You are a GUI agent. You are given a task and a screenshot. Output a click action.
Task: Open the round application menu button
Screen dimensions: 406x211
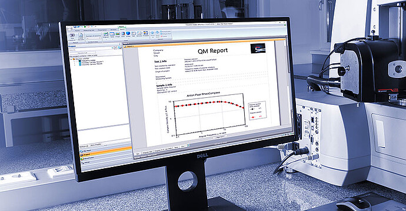tap(69, 28)
